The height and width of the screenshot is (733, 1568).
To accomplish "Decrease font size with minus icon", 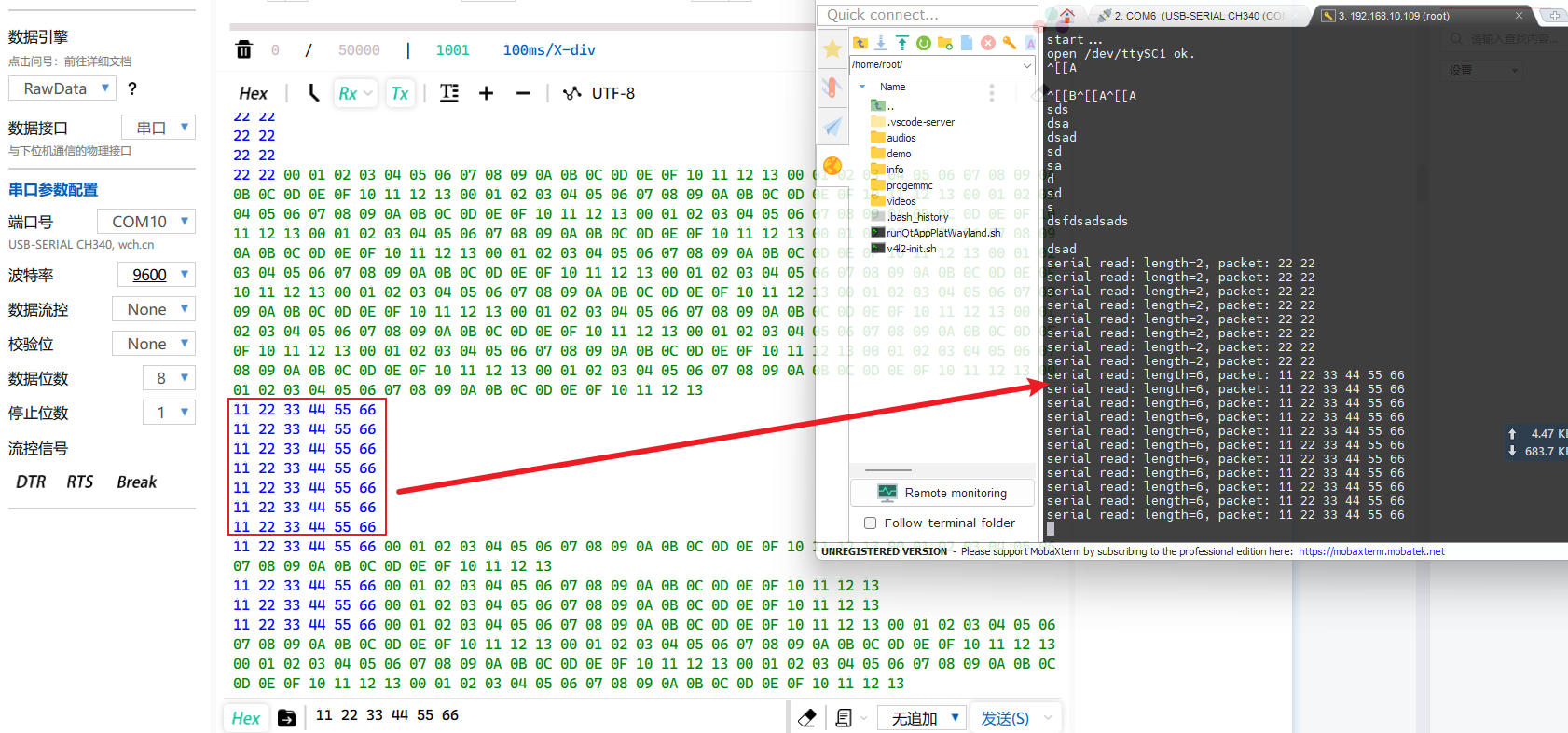I will tap(523, 93).
